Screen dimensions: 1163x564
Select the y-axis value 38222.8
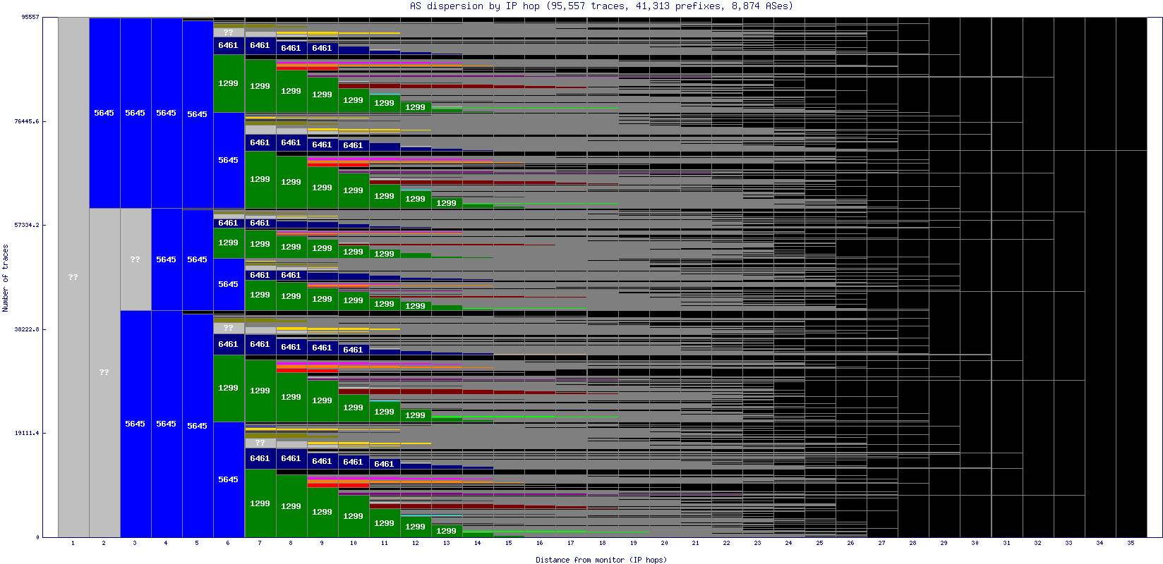pyautogui.click(x=27, y=329)
